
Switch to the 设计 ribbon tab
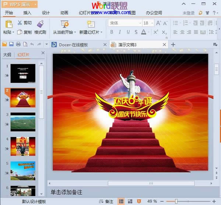(x=46, y=13)
